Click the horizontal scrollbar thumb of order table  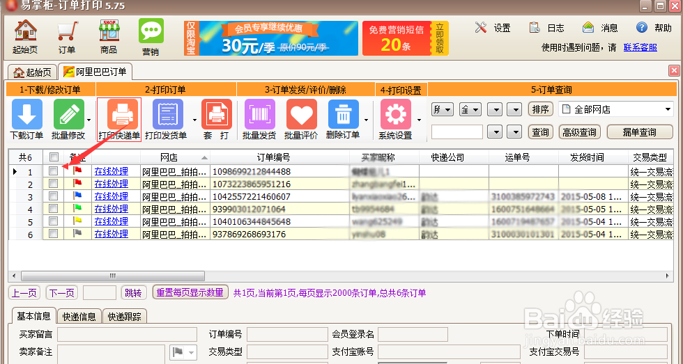pos(112,276)
